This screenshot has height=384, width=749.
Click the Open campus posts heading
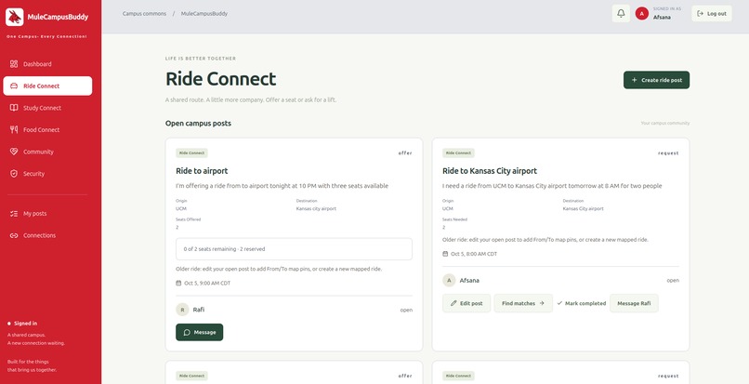[198, 124]
